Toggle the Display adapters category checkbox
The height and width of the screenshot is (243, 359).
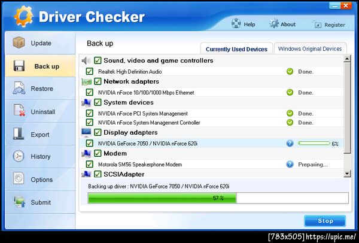click(x=98, y=132)
